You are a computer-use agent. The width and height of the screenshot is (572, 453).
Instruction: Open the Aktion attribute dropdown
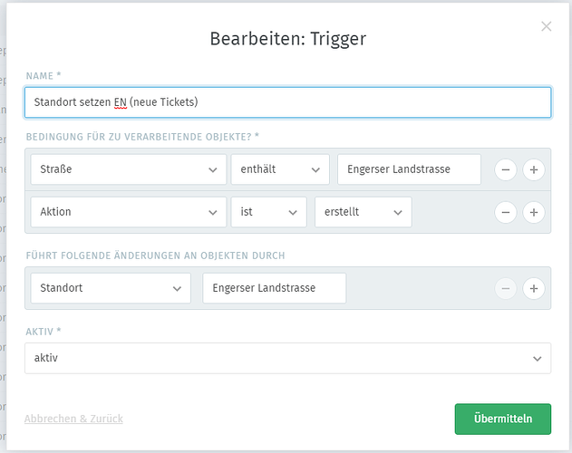click(129, 212)
